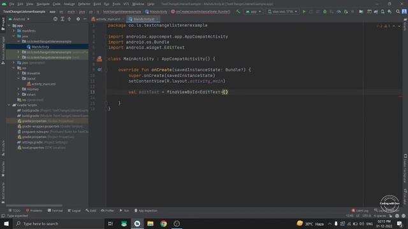Open the Terminal tool window
Viewport: 408px width, 229px height.
pyautogui.click(x=55, y=211)
